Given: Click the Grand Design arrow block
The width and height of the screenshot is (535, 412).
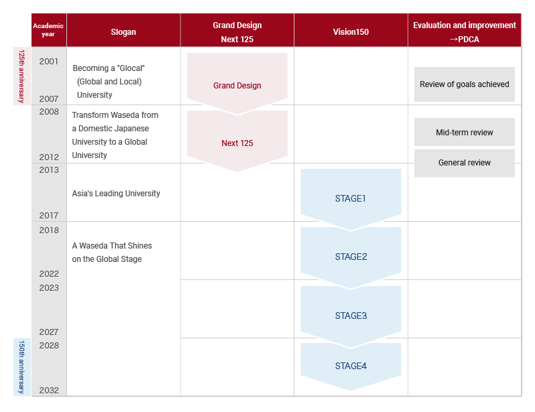Looking at the screenshot, I should tap(237, 84).
